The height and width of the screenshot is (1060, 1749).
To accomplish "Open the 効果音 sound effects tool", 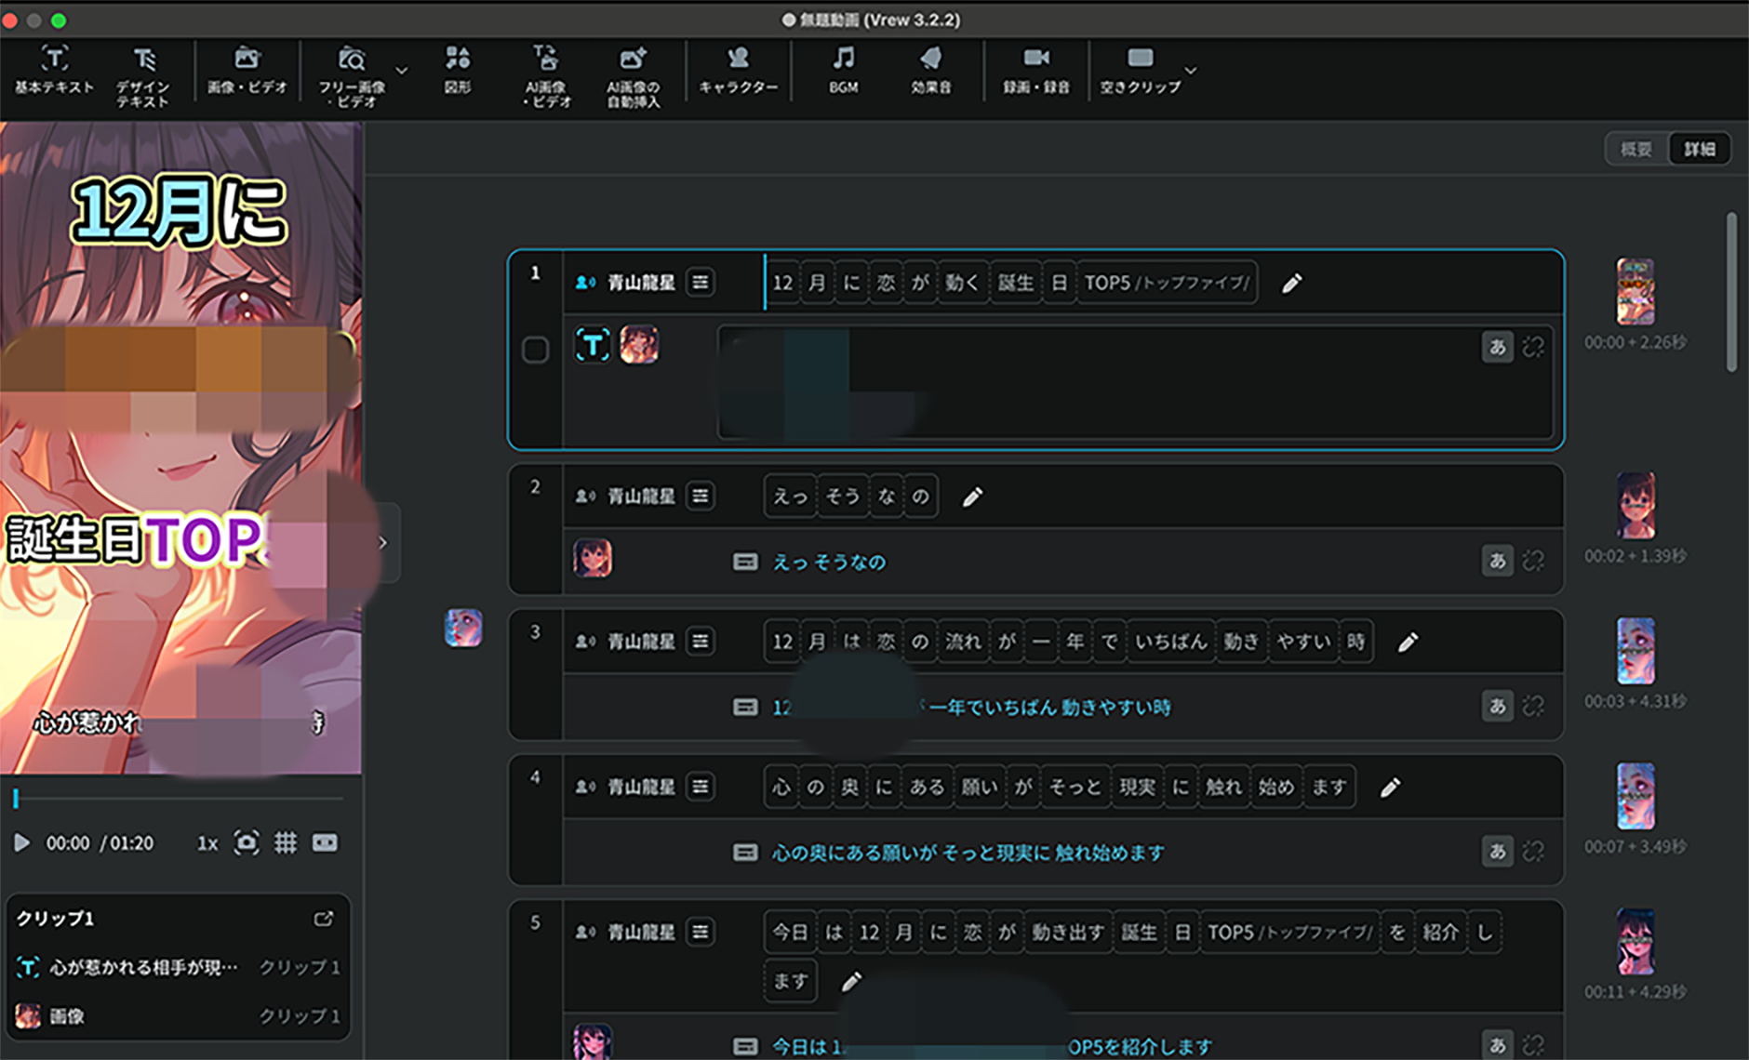I will 930,71.
